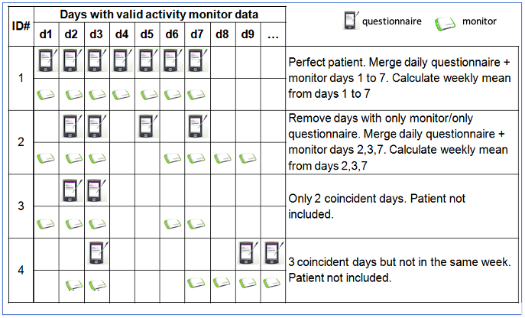Select patient 1's monitor icon on d4
The width and height of the screenshot is (525, 318).
(x=122, y=94)
